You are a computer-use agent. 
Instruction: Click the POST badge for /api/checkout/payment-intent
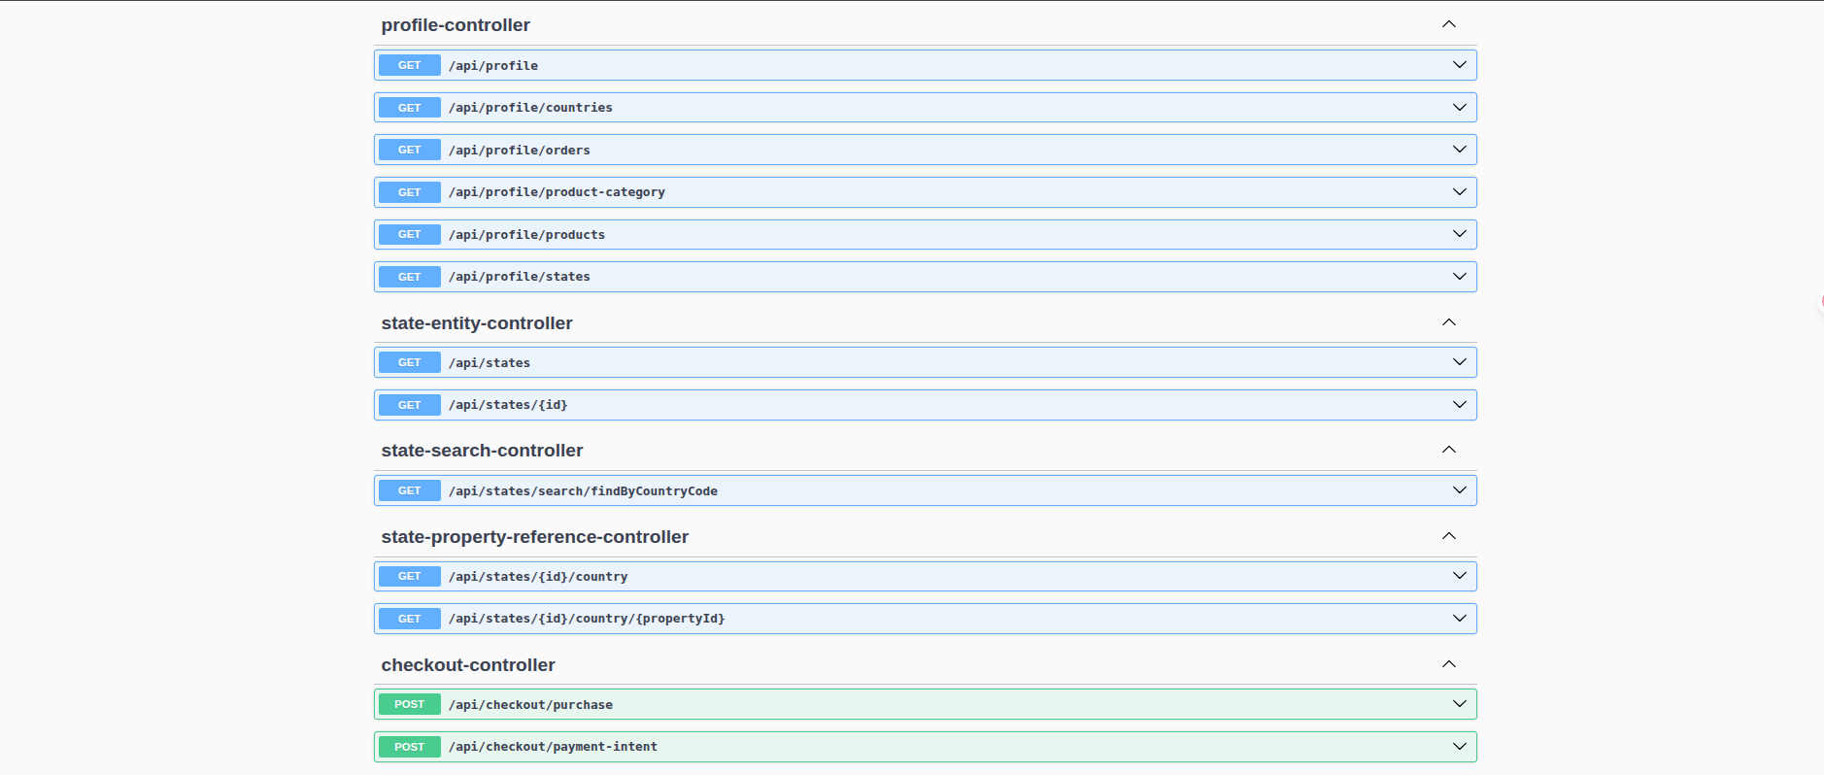[x=410, y=747]
